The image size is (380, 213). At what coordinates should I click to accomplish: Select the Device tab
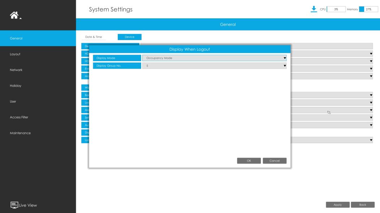pyautogui.click(x=129, y=37)
